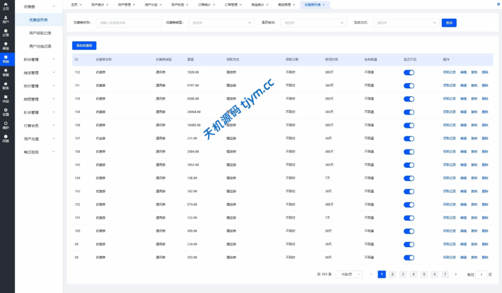Viewport: 502px width, 293px height.
Task: Select the 商品 products sidebar icon
Action: [6, 46]
